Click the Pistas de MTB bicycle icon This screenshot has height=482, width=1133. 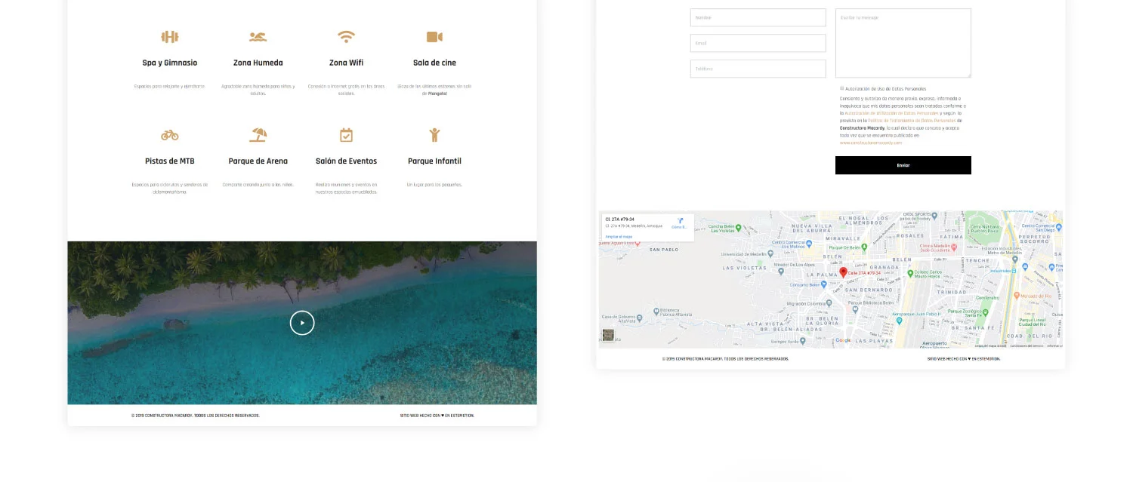pyautogui.click(x=169, y=135)
